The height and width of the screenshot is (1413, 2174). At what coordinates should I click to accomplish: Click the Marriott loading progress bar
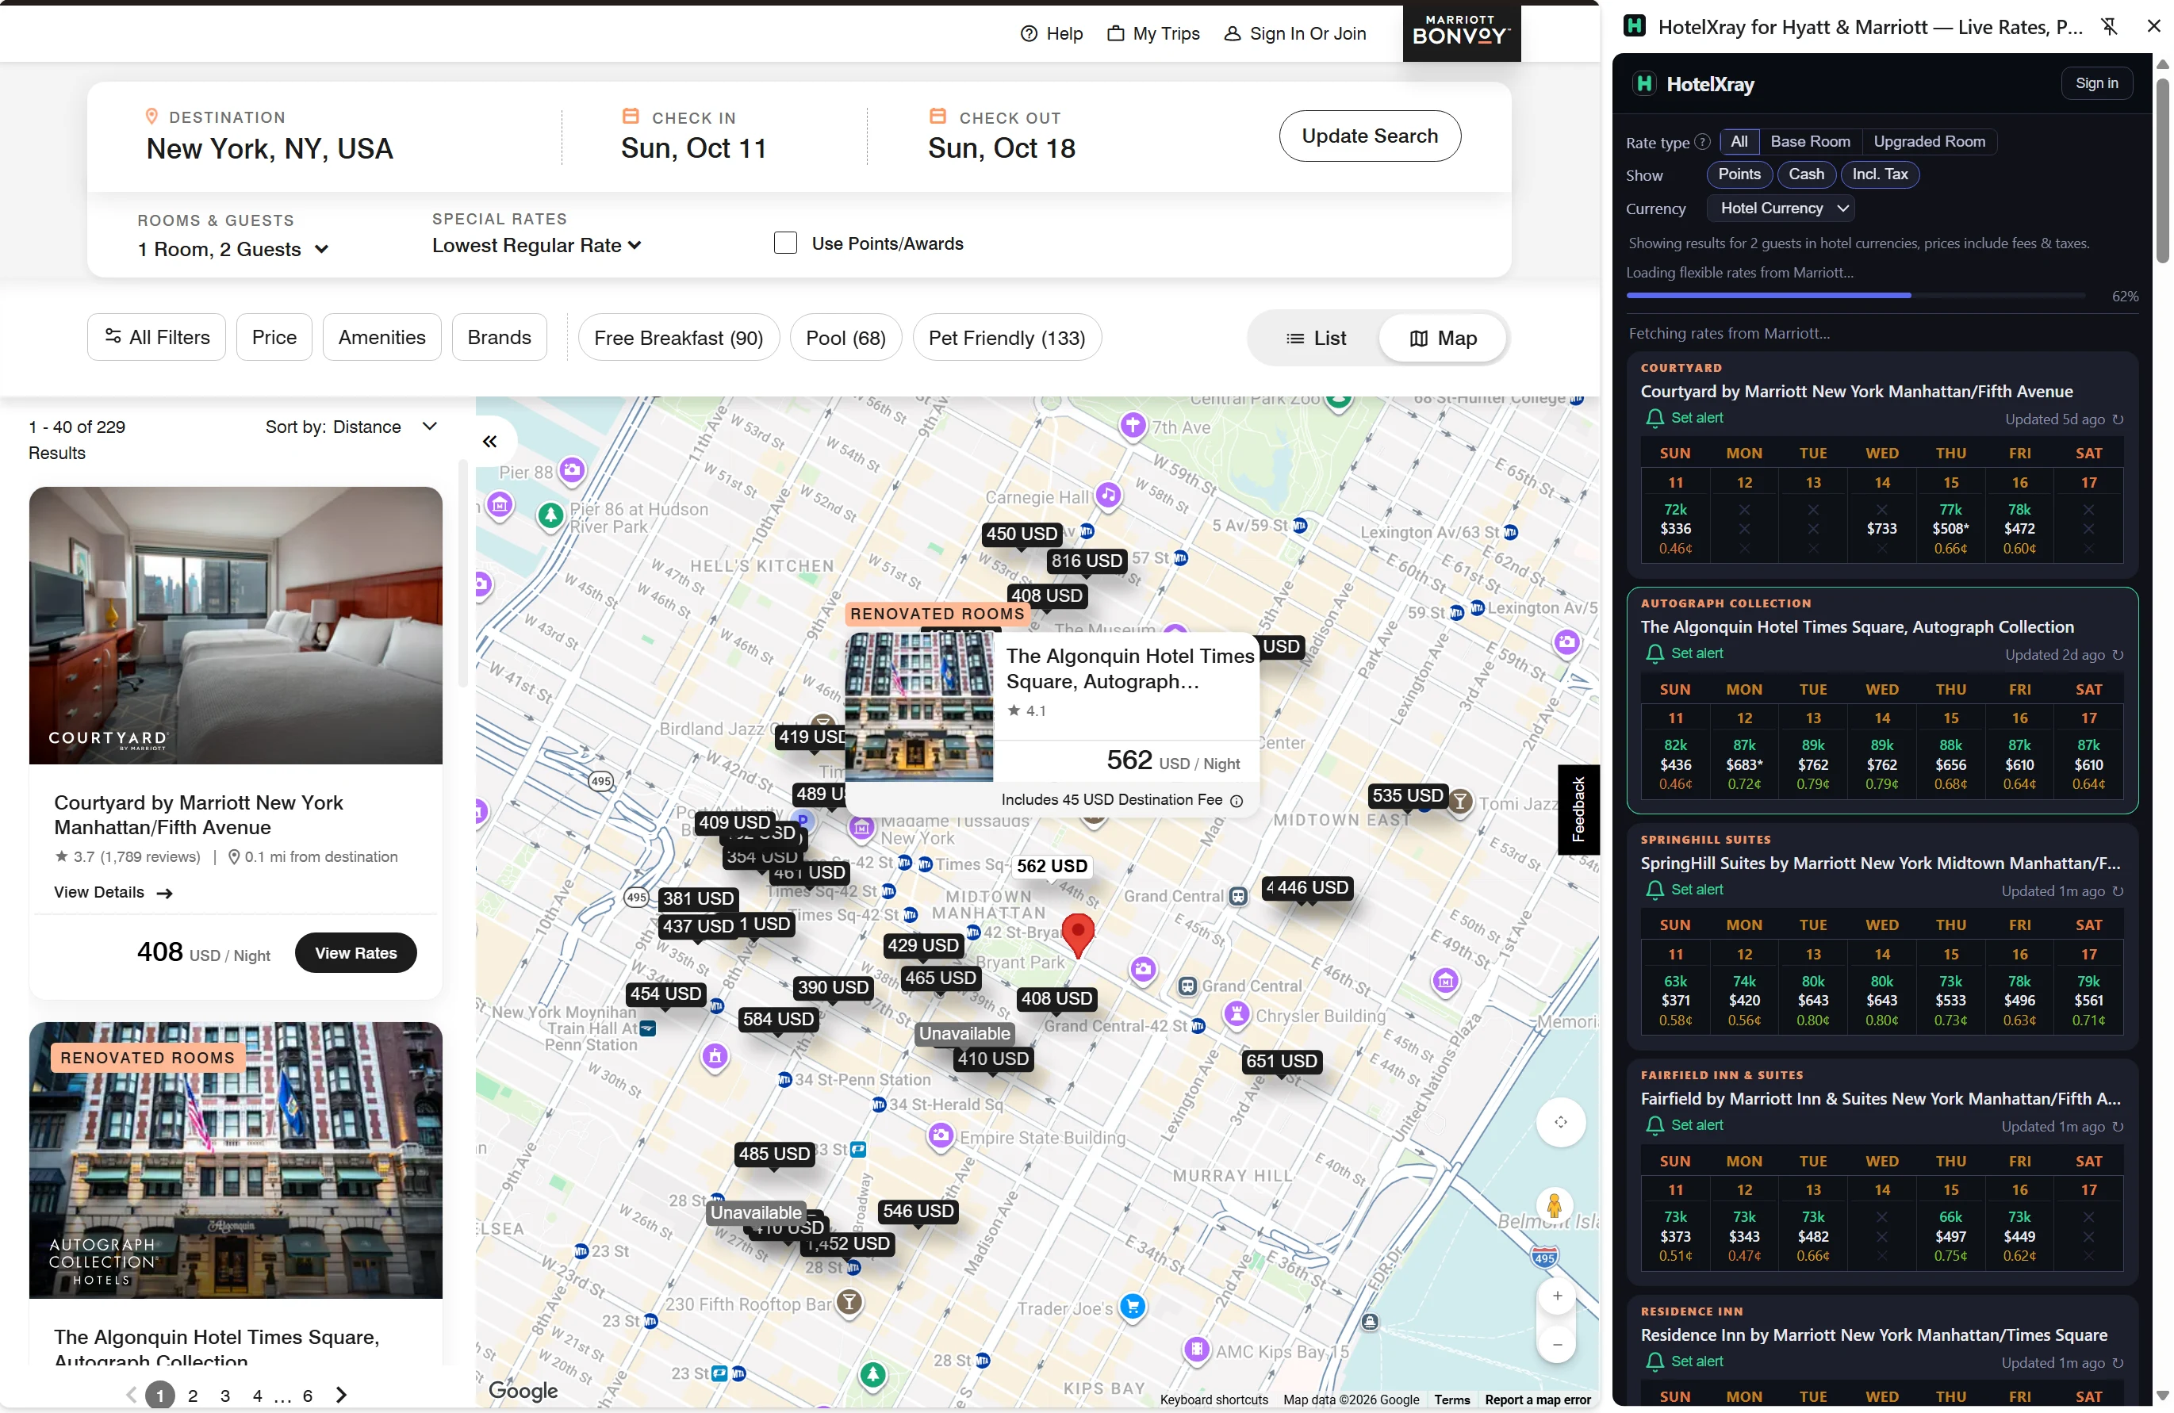pyautogui.click(x=1855, y=295)
